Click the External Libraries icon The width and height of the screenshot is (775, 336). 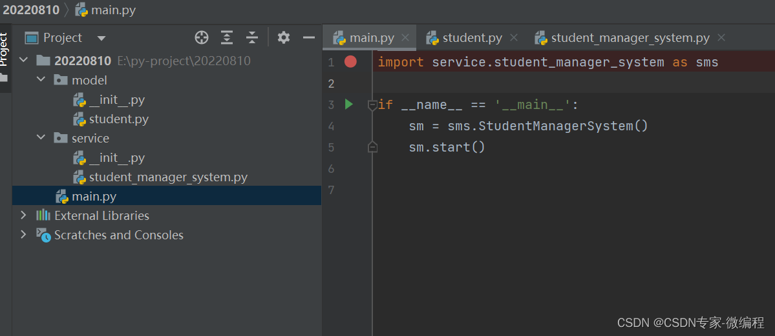coord(43,215)
